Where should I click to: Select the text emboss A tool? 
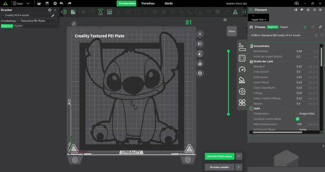[235, 12]
